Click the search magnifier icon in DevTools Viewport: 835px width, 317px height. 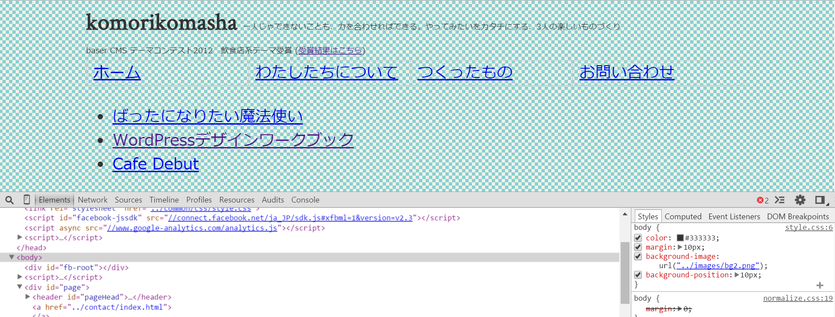(9, 200)
